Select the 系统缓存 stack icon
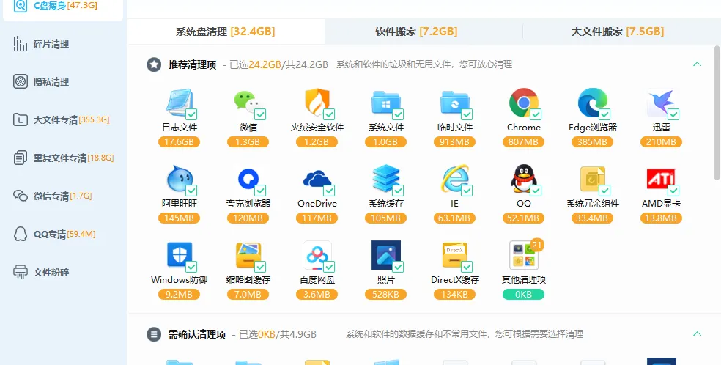721x365 pixels. click(x=386, y=180)
